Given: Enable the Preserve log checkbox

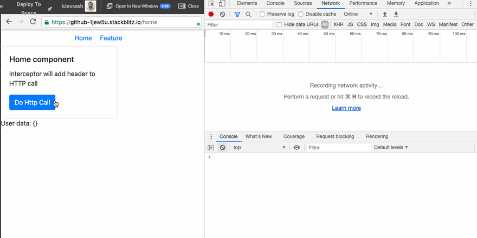Looking at the screenshot, I should [262, 14].
